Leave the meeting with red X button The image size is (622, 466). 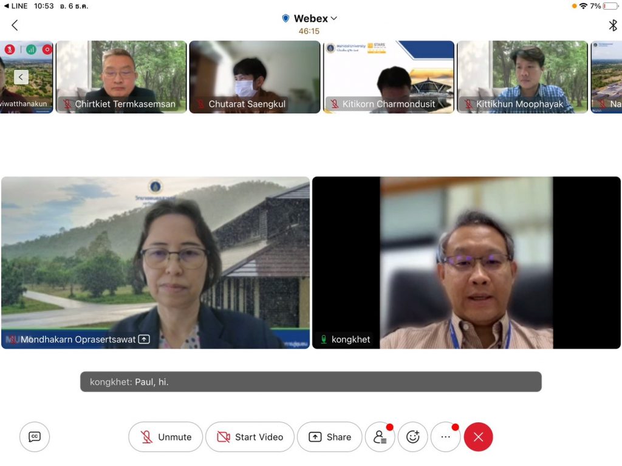(478, 437)
